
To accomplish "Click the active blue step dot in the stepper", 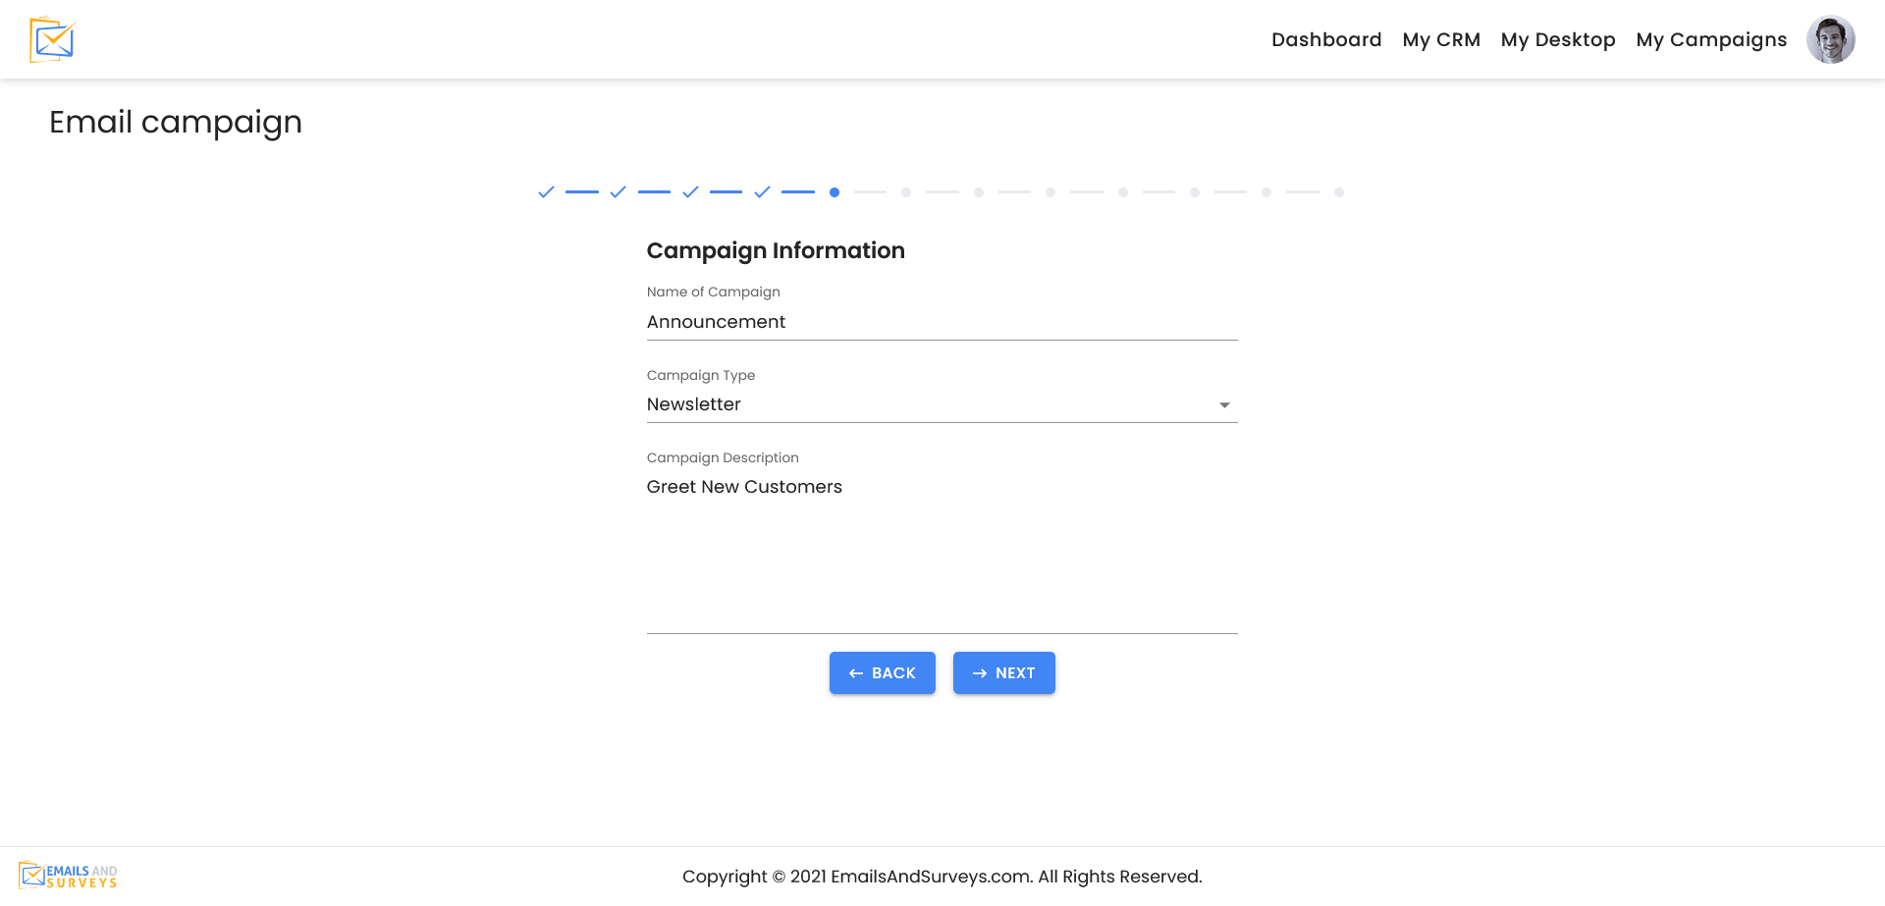I will [x=835, y=192].
